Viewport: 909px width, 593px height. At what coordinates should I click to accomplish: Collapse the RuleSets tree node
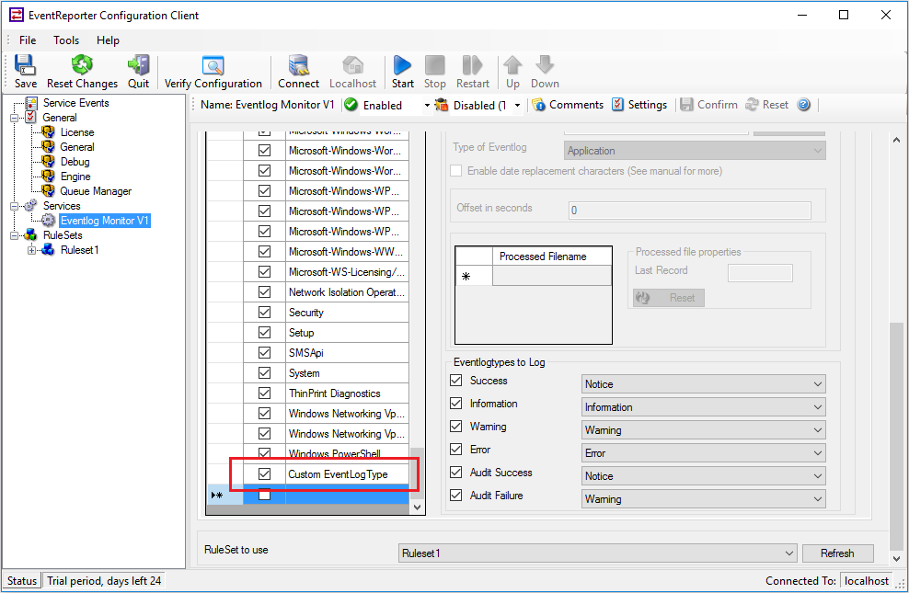pos(15,235)
